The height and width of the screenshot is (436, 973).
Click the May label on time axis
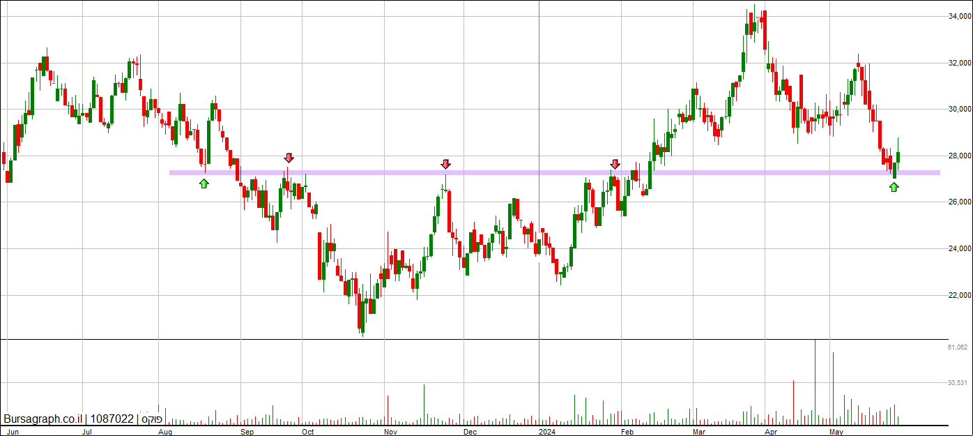pos(837,432)
